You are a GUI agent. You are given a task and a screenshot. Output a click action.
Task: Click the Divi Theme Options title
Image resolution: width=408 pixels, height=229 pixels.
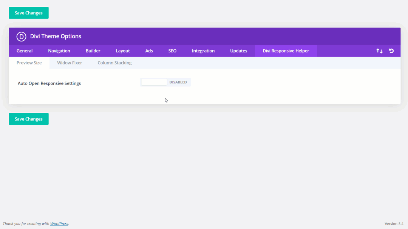56,36
